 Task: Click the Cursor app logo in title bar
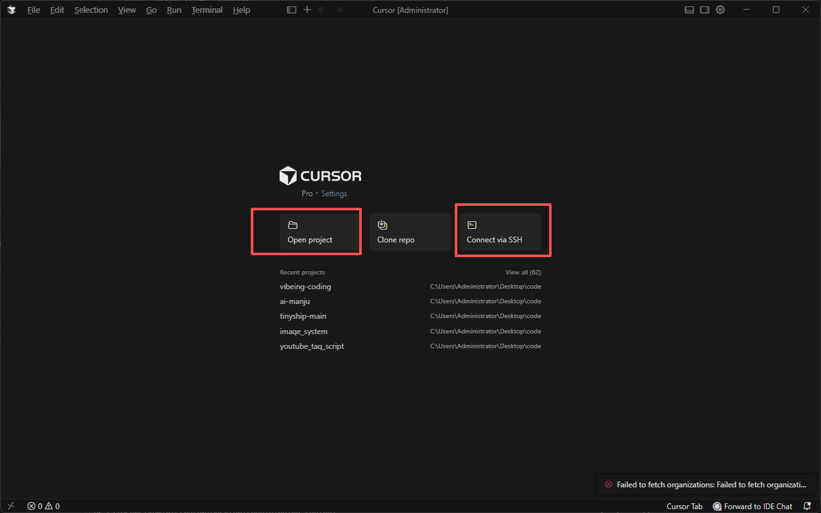pos(12,10)
